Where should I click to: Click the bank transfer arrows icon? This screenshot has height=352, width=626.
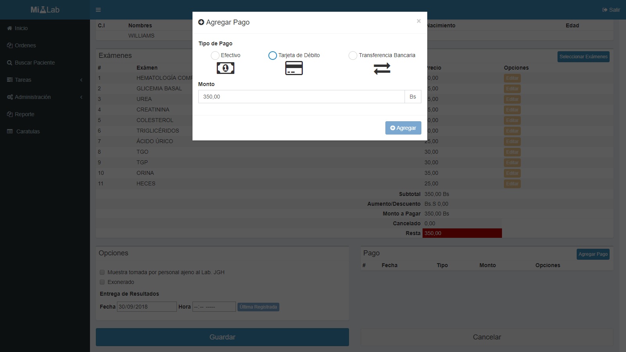point(382,69)
